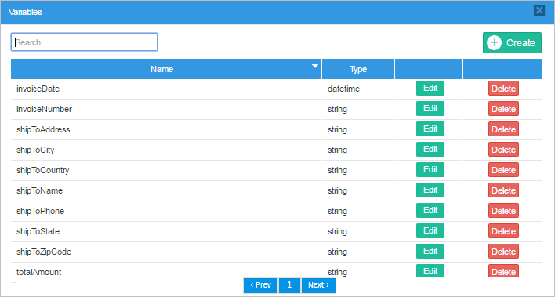Select page 1 in pagination

(289, 285)
